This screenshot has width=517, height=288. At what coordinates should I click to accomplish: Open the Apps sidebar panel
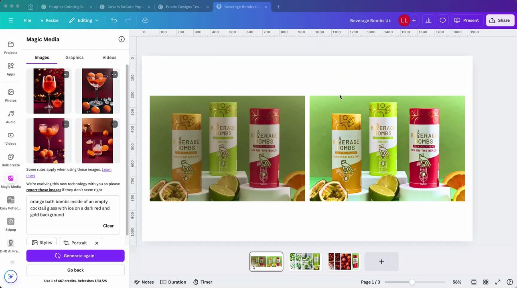click(x=11, y=69)
